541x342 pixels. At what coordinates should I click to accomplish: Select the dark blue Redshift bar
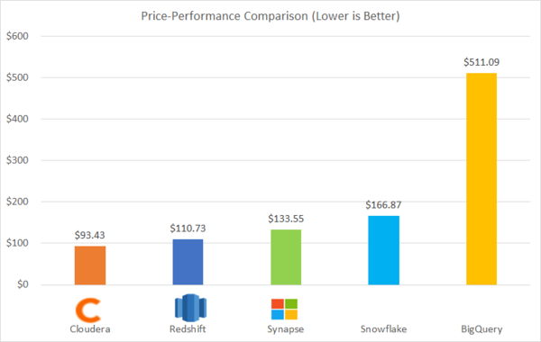coord(188,262)
